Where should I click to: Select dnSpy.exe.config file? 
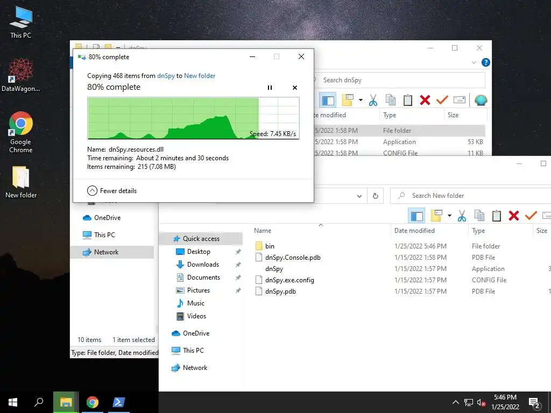pyautogui.click(x=289, y=280)
